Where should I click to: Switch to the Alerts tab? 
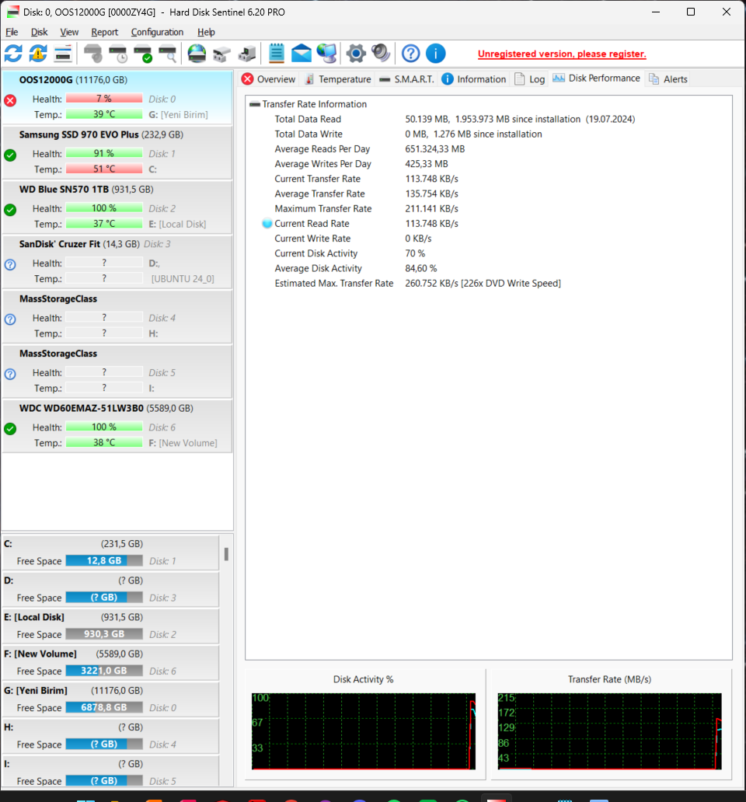[x=668, y=78]
